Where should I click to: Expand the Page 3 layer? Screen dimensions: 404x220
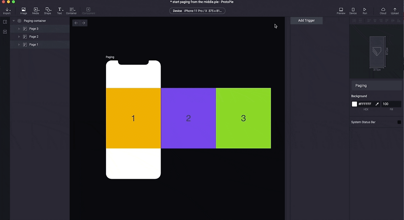coord(19,29)
